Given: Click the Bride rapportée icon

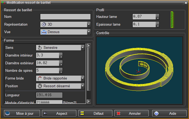Looking at the screenshot, I should 40,78.
